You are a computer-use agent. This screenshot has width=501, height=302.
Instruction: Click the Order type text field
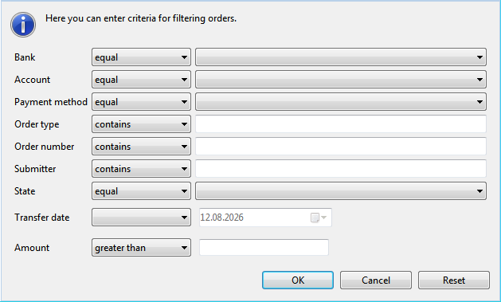(x=341, y=124)
